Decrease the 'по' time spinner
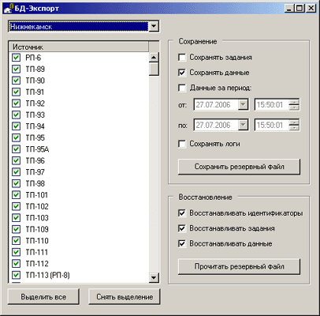Image resolution: width=320 pixels, height=316 pixels. pos(294,127)
